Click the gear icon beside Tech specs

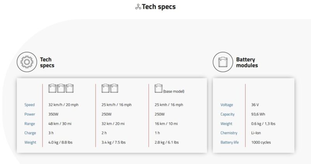coord(27,62)
